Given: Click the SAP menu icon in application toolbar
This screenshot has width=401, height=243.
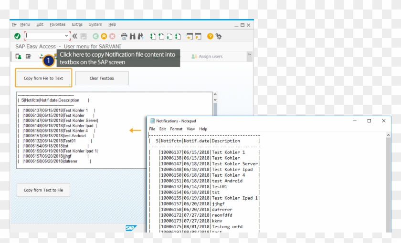Looking at the screenshot, I should click(x=28, y=56).
